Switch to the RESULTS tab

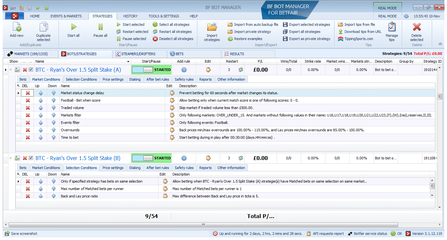click(248, 54)
